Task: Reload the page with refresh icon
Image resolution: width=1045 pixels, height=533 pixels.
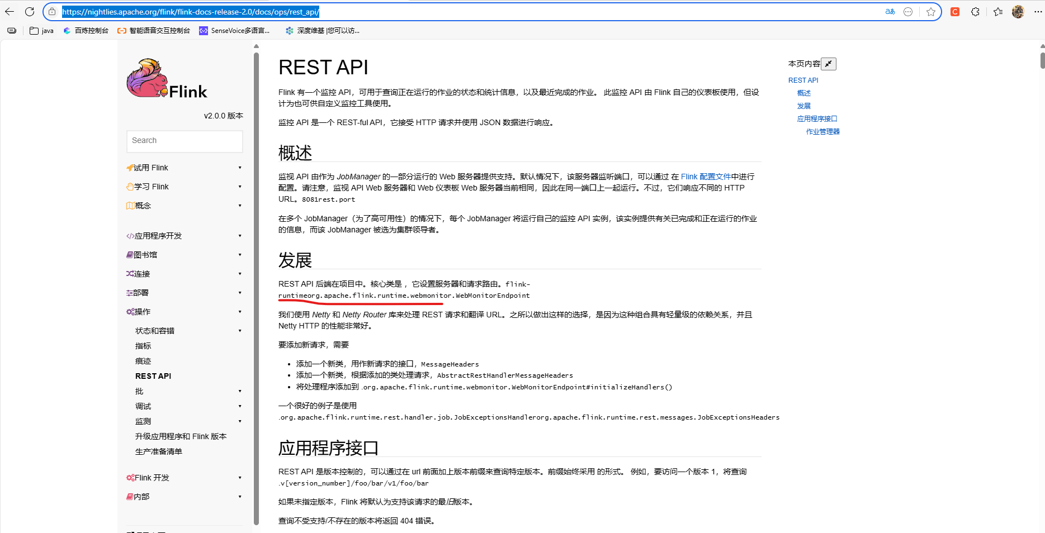Action: click(x=30, y=12)
